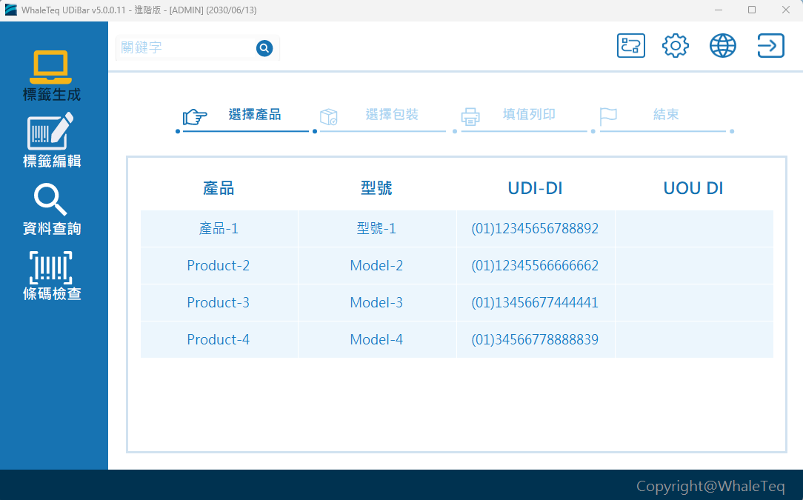803x500 pixels.
Task: Click the empty UOU DI cell of Product-2
Action: point(694,265)
